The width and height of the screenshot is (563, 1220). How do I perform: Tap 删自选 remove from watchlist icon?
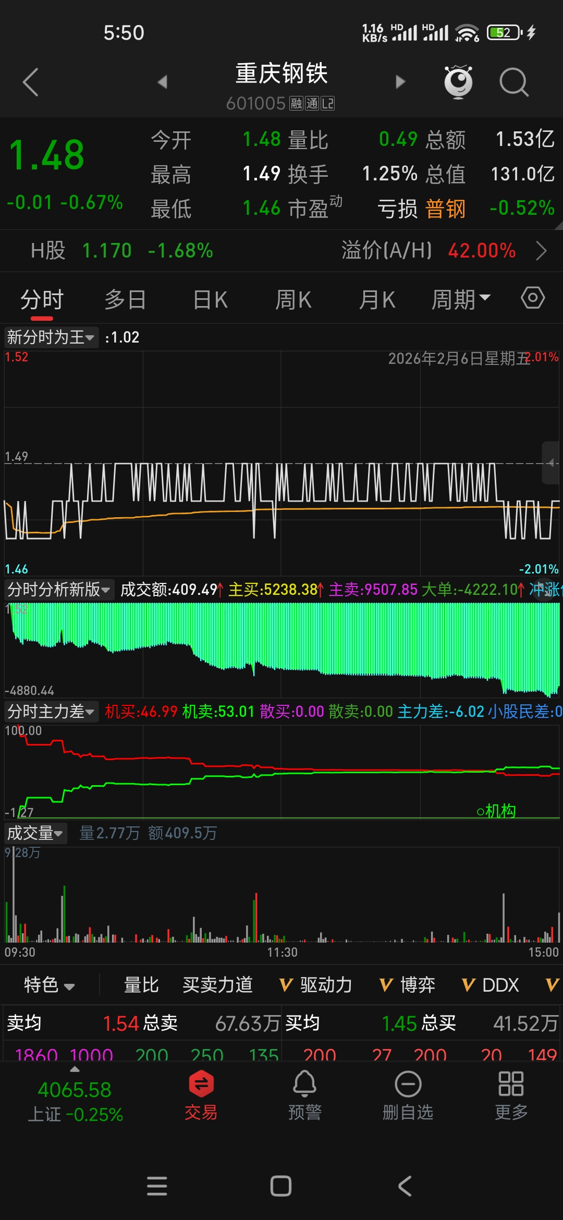408,1095
